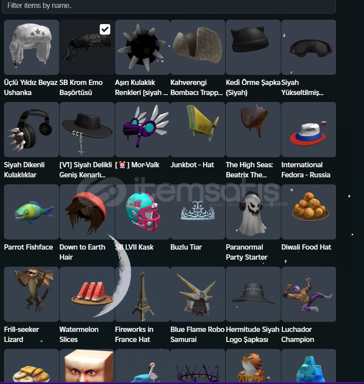This screenshot has height=384, width=364.
Task: Select the Luchador Champion item
Action: point(308,294)
